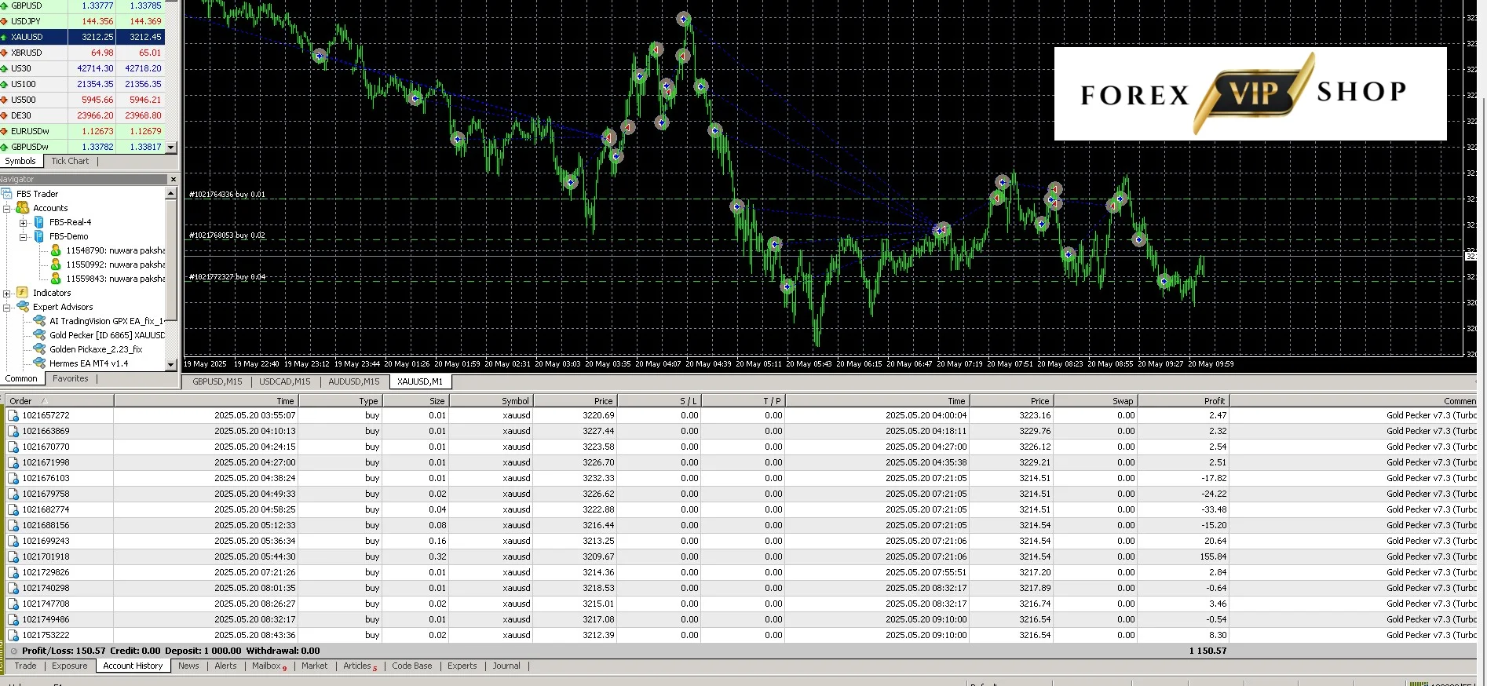Click order icon for order 1021676103
This screenshot has width=1487, height=686.
(13, 478)
